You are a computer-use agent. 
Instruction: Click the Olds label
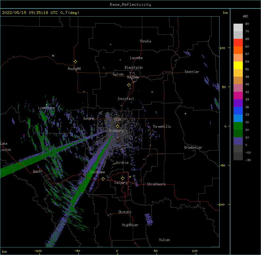(117, 119)
